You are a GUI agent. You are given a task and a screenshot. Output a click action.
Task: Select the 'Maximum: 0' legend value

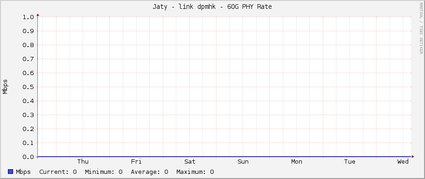[x=195, y=172]
